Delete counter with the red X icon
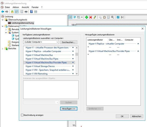Viewport: 147px width, 127px height. tap(91, 17)
